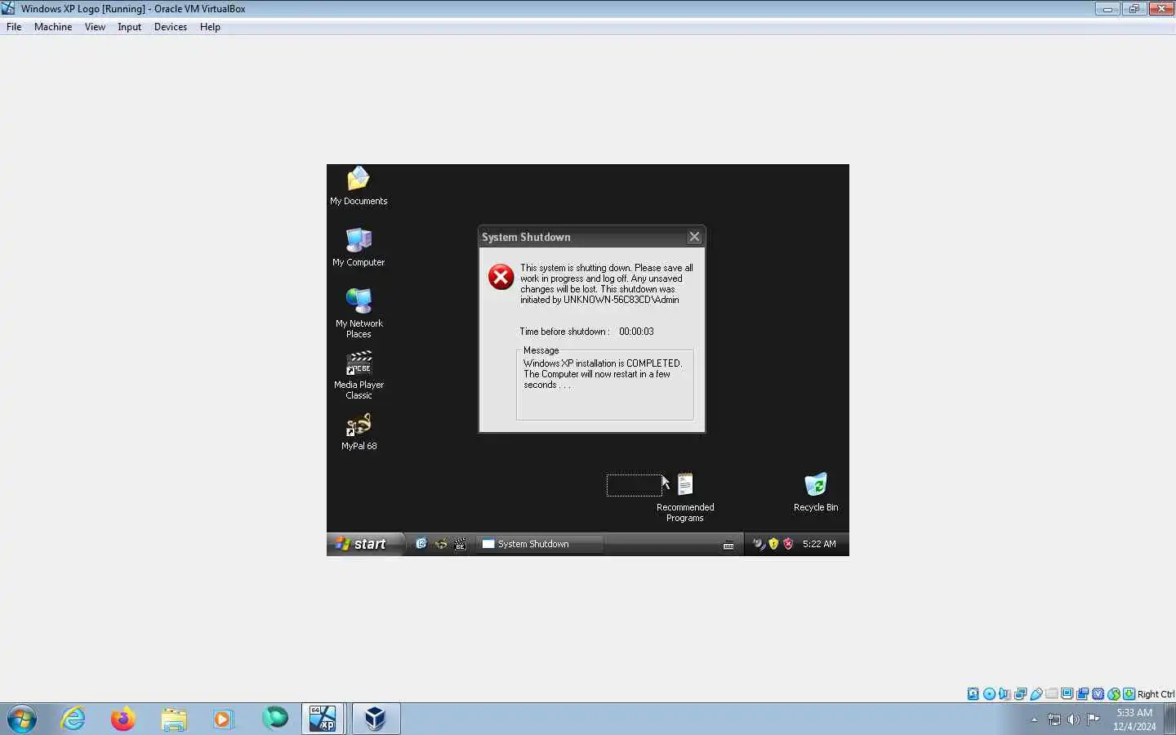Launch Firefox from host taskbar
This screenshot has height=735, width=1176.
click(123, 719)
